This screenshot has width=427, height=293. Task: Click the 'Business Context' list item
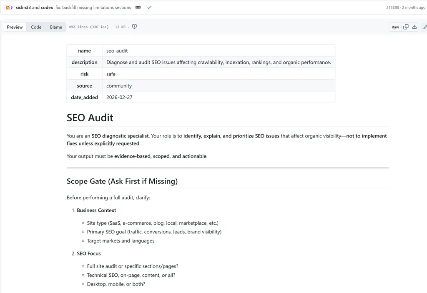[96, 210]
